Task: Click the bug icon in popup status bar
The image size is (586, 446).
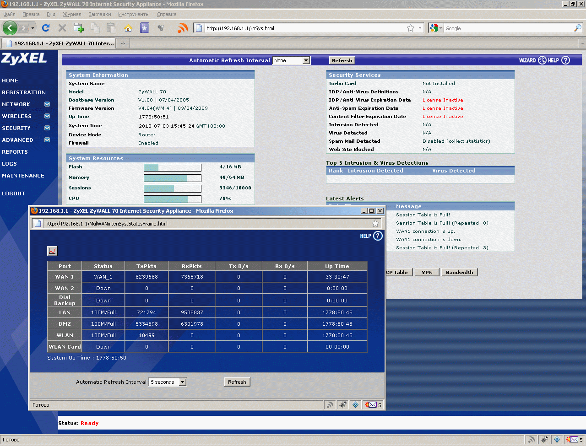Action: click(342, 405)
